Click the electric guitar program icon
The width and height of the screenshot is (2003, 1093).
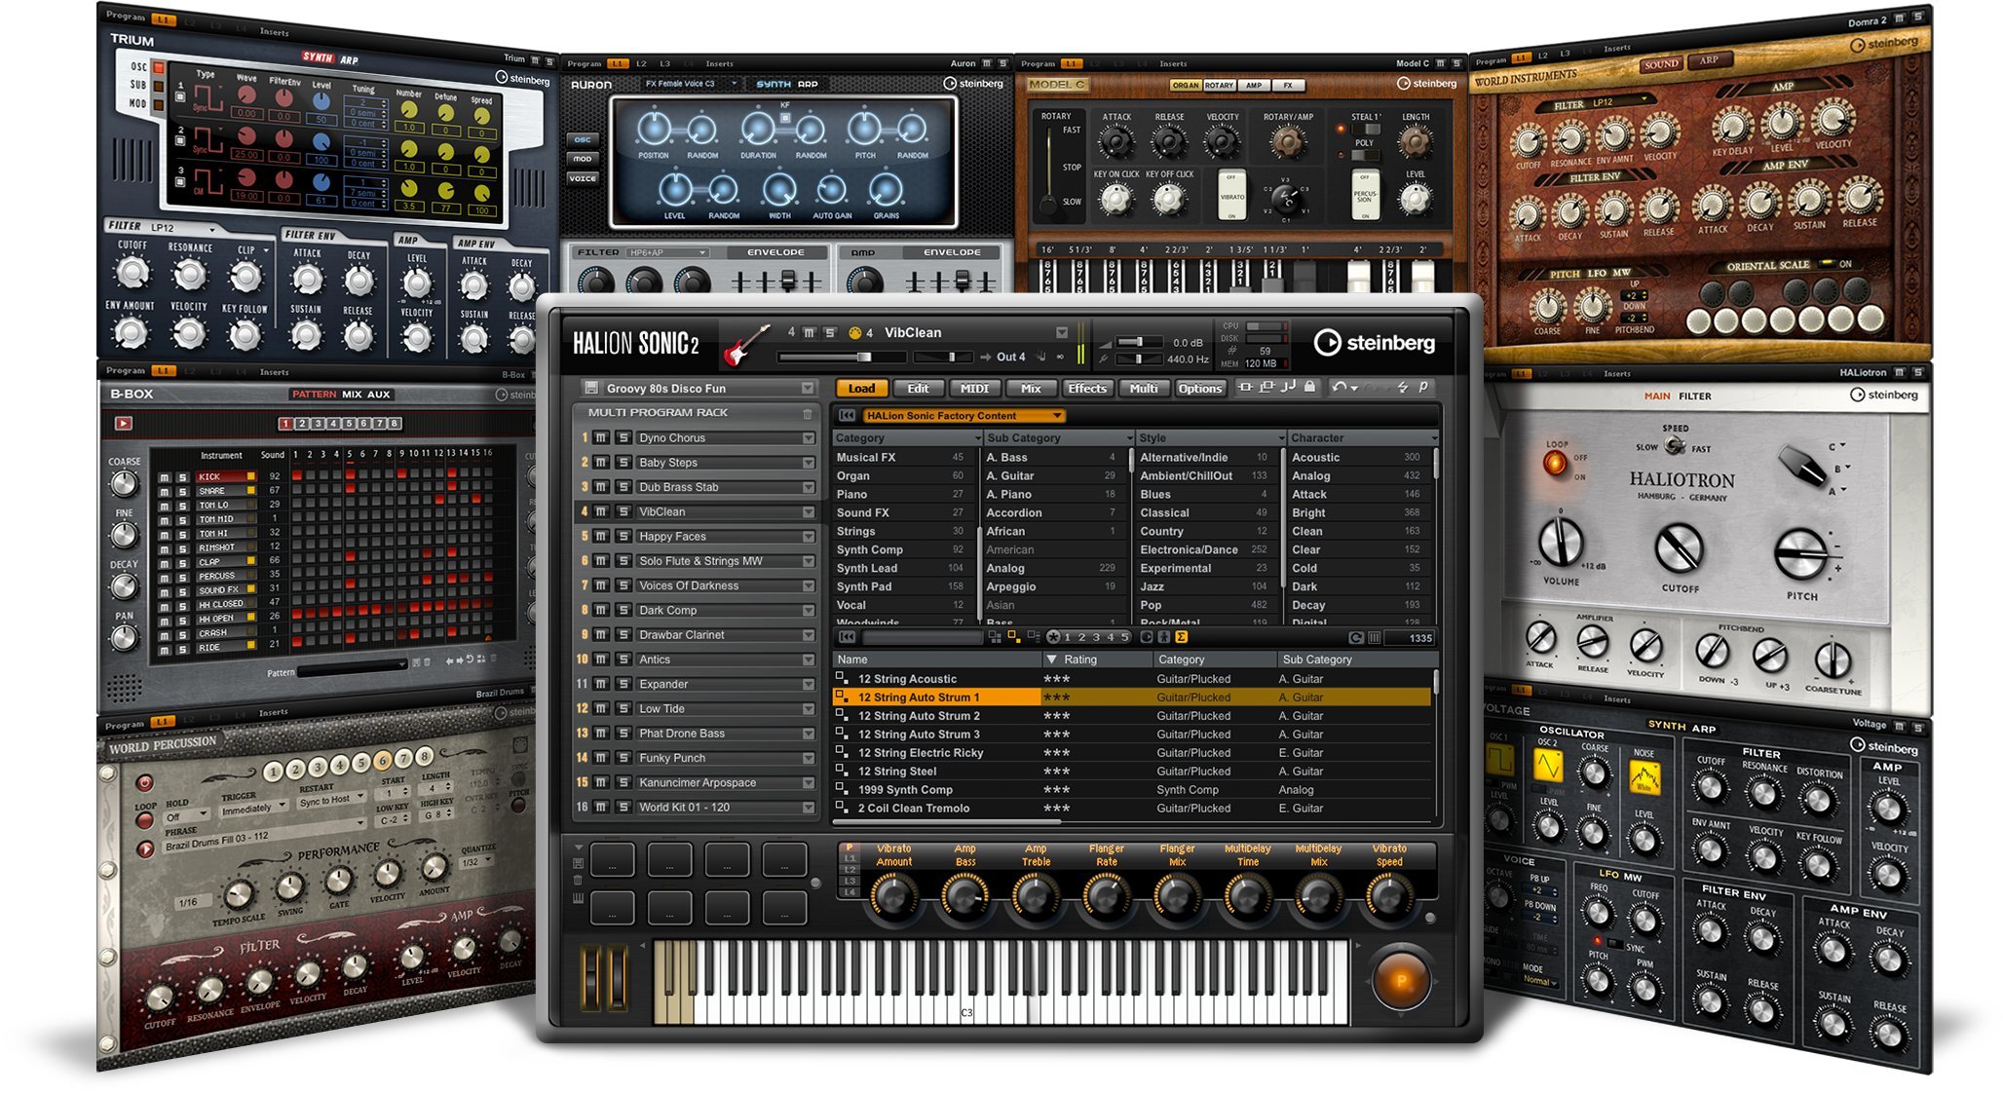pos(746,345)
